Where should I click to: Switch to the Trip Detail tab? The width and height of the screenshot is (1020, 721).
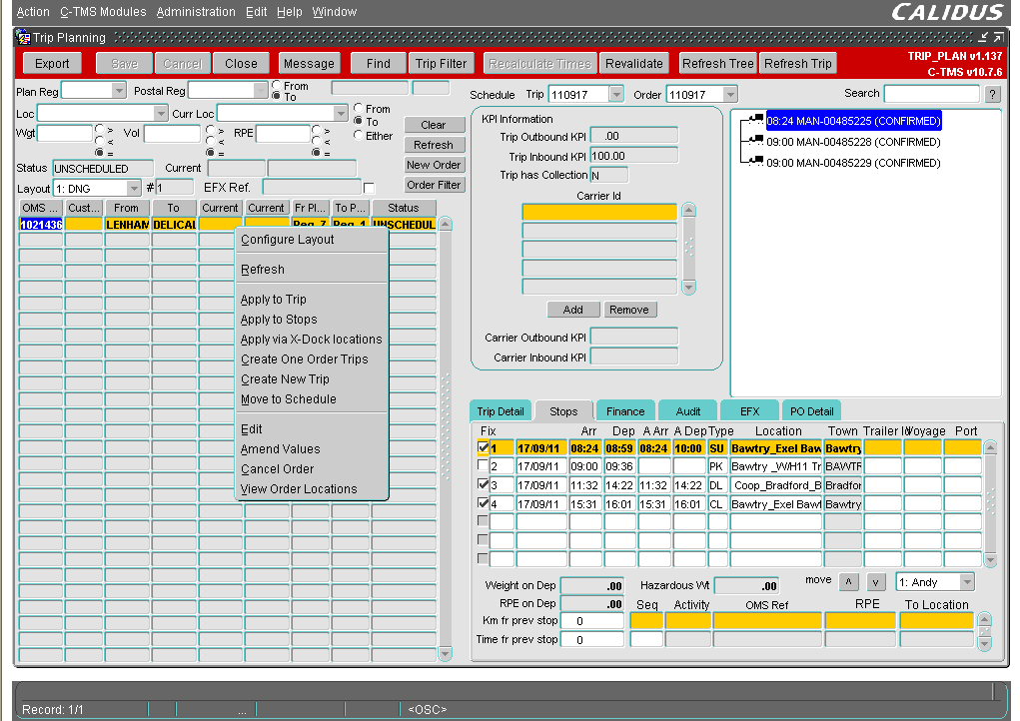click(501, 410)
